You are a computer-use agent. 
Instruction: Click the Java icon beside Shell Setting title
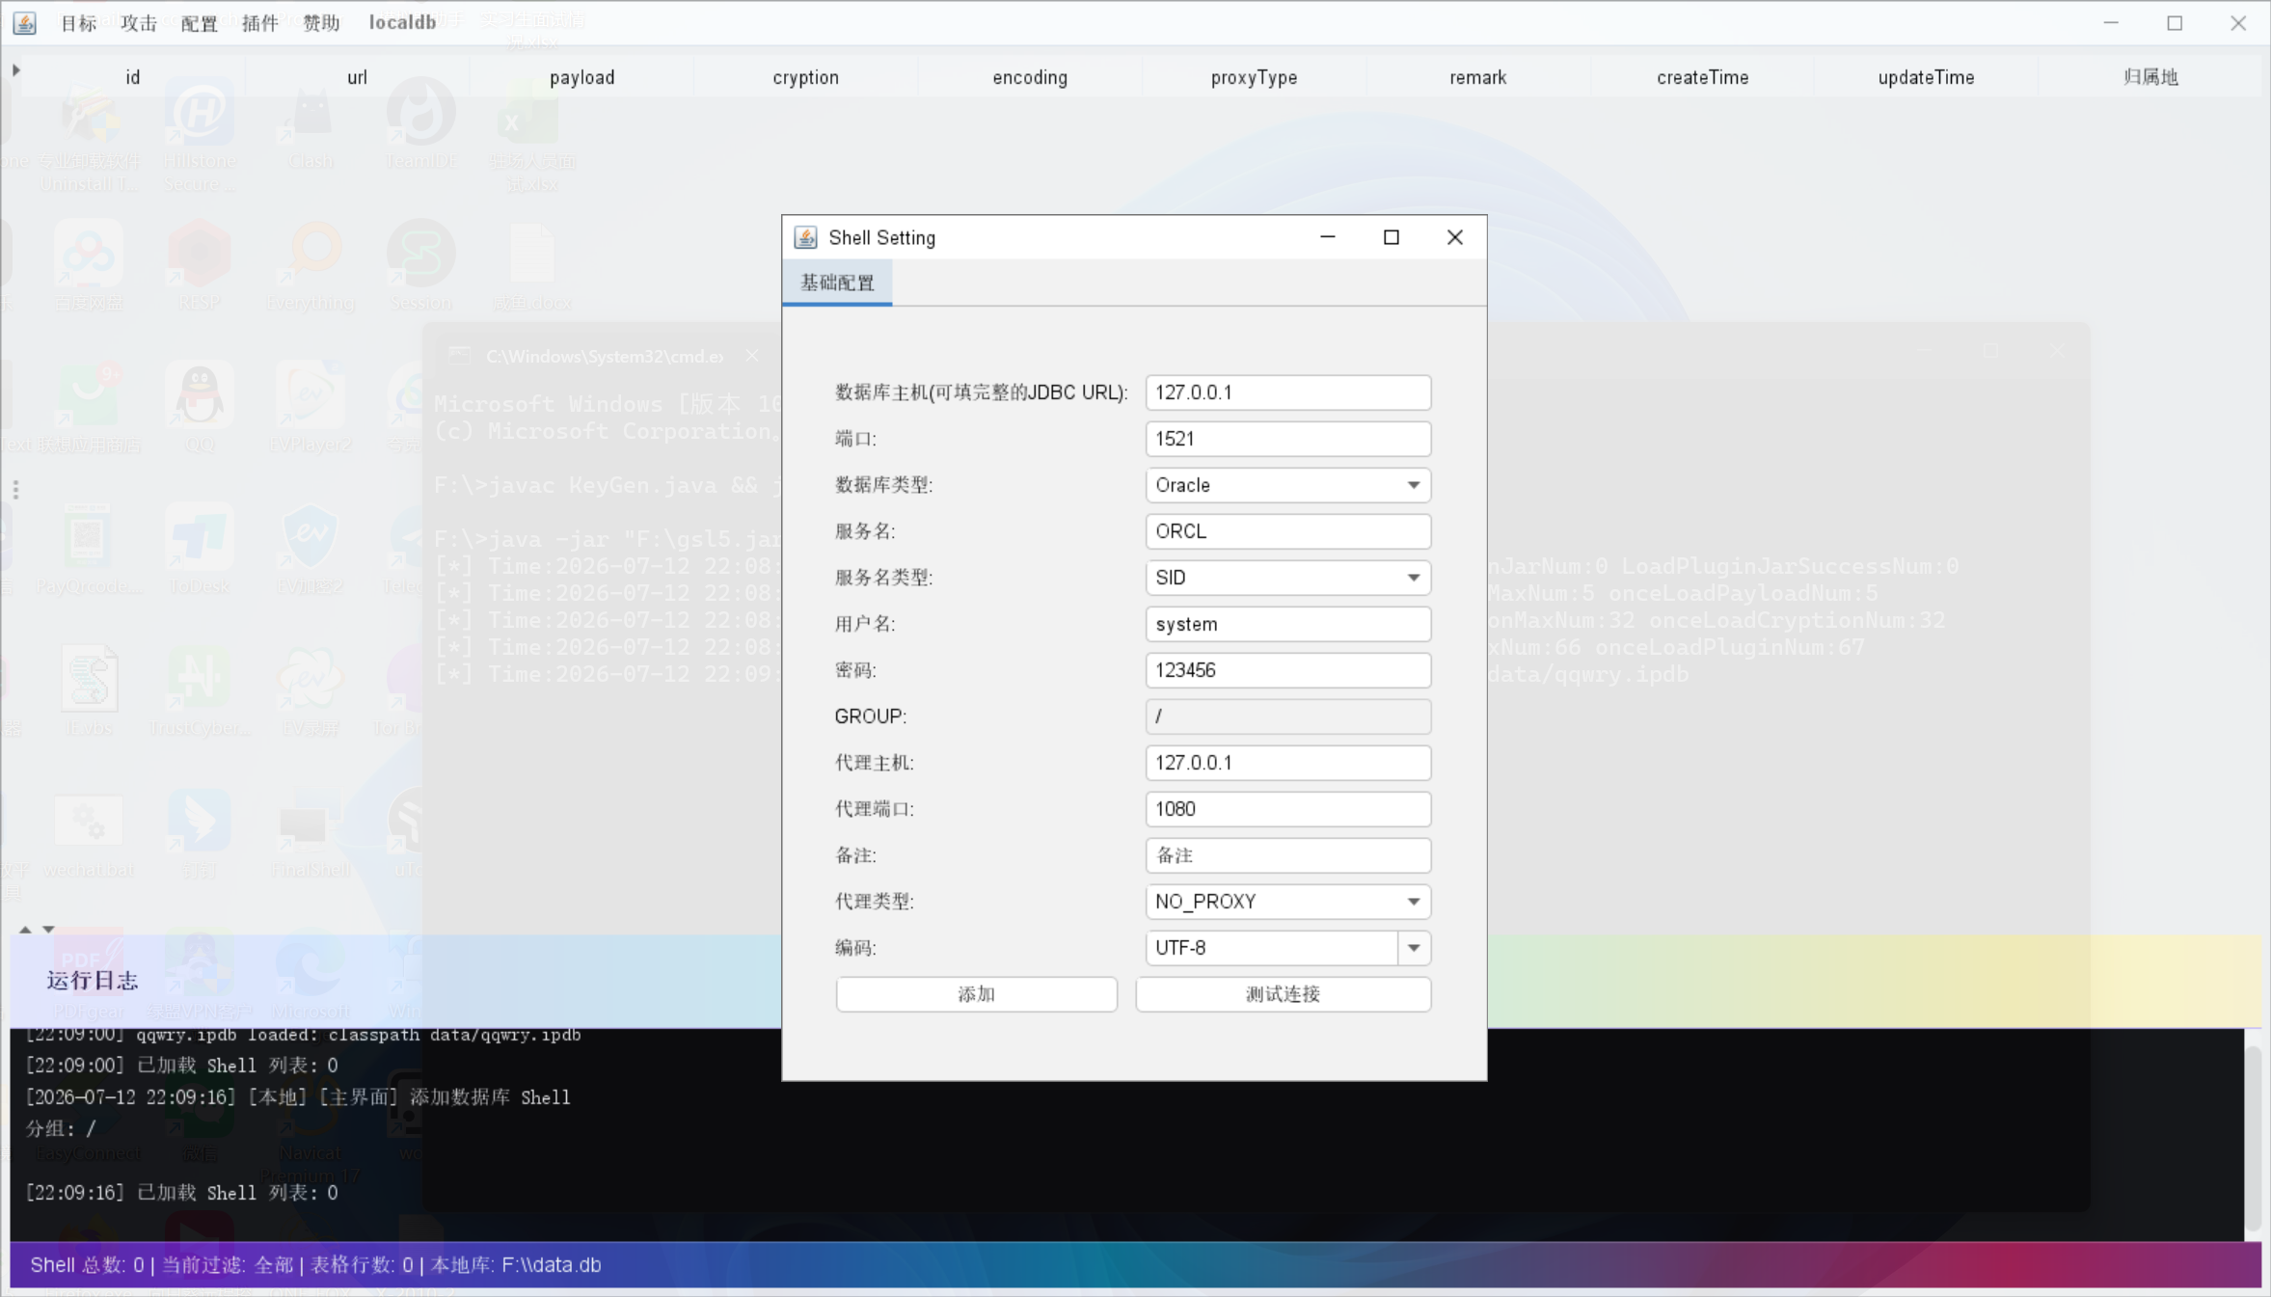[805, 237]
